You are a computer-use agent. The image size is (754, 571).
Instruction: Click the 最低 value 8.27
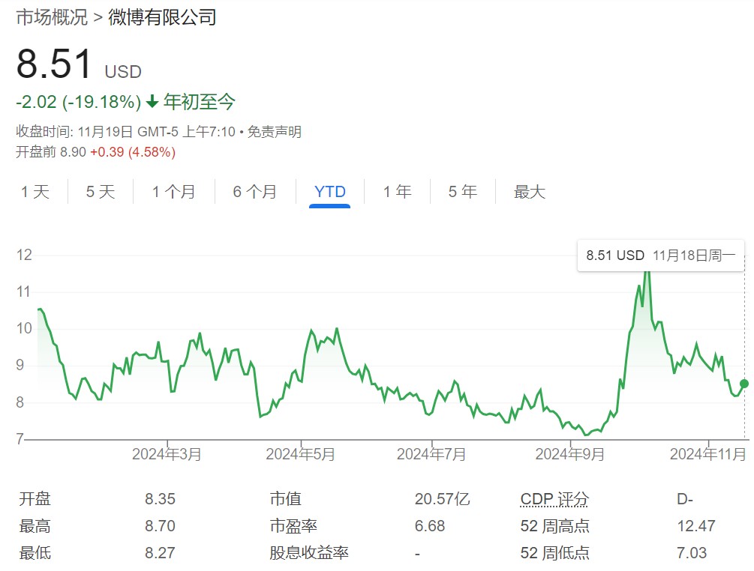(x=160, y=553)
